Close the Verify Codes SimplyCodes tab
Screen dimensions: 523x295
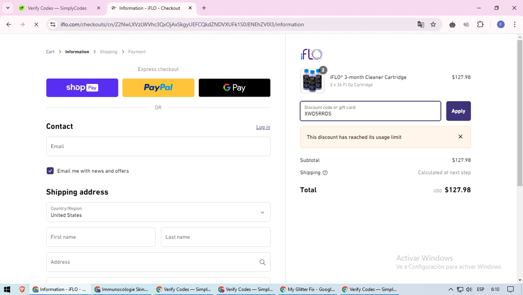point(99,8)
